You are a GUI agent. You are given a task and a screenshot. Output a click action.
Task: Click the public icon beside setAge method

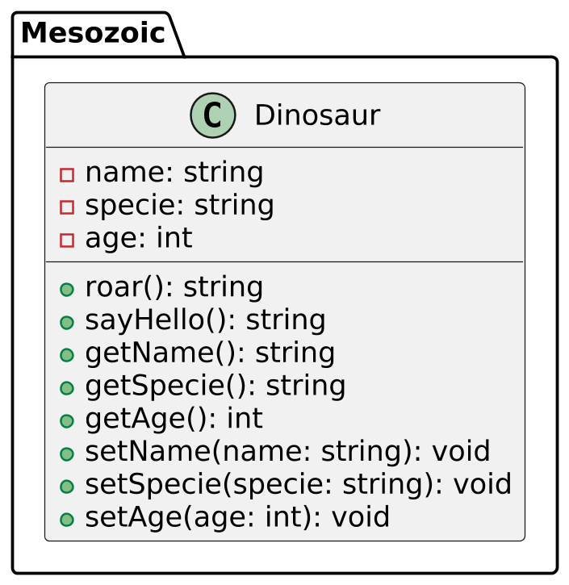pos(67,519)
